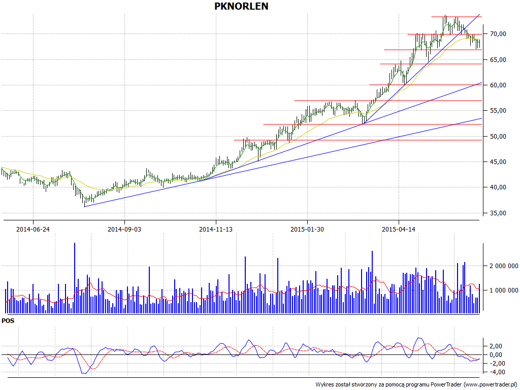Click the 60,00 price axis label
The width and height of the screenshot is (520, 390).
pos(498,85)
